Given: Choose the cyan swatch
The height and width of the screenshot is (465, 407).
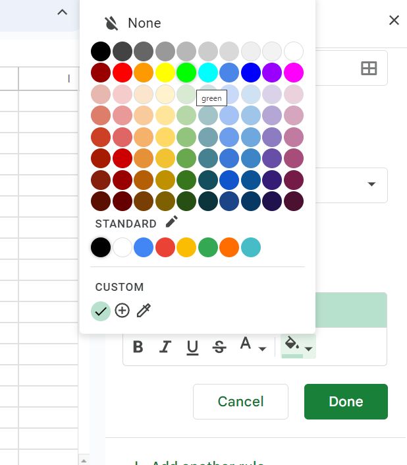Looking at the screenshot, I should 208,73.
